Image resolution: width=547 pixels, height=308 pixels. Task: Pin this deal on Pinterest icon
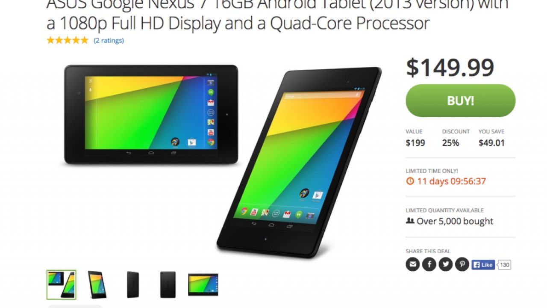(462, 264)
